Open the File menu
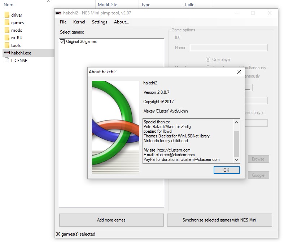This screenshot has height=250, width=284. pyautogui.click(x=63, y=22)
